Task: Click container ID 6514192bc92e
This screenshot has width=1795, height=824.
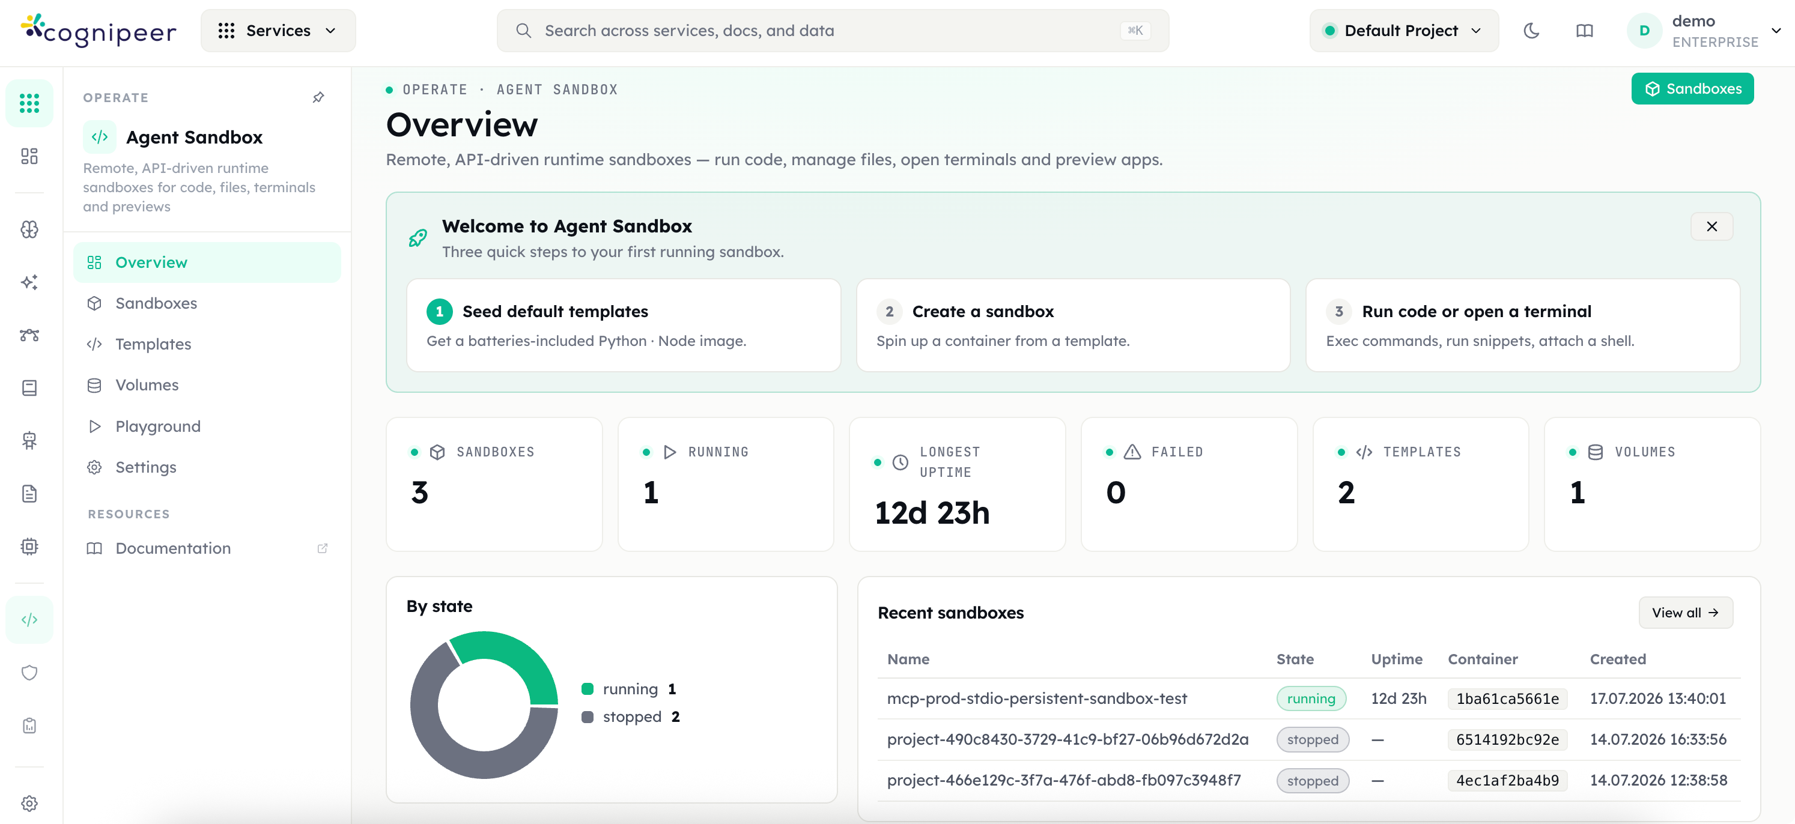Action: pos(1507,740)
